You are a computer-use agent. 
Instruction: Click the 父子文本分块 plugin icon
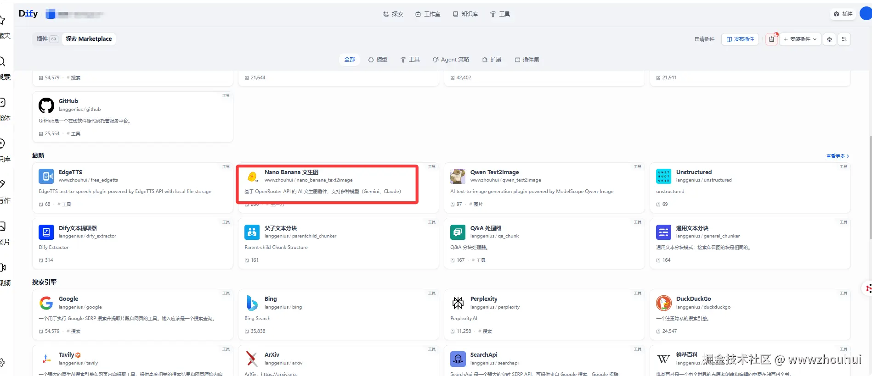[252, 232]
